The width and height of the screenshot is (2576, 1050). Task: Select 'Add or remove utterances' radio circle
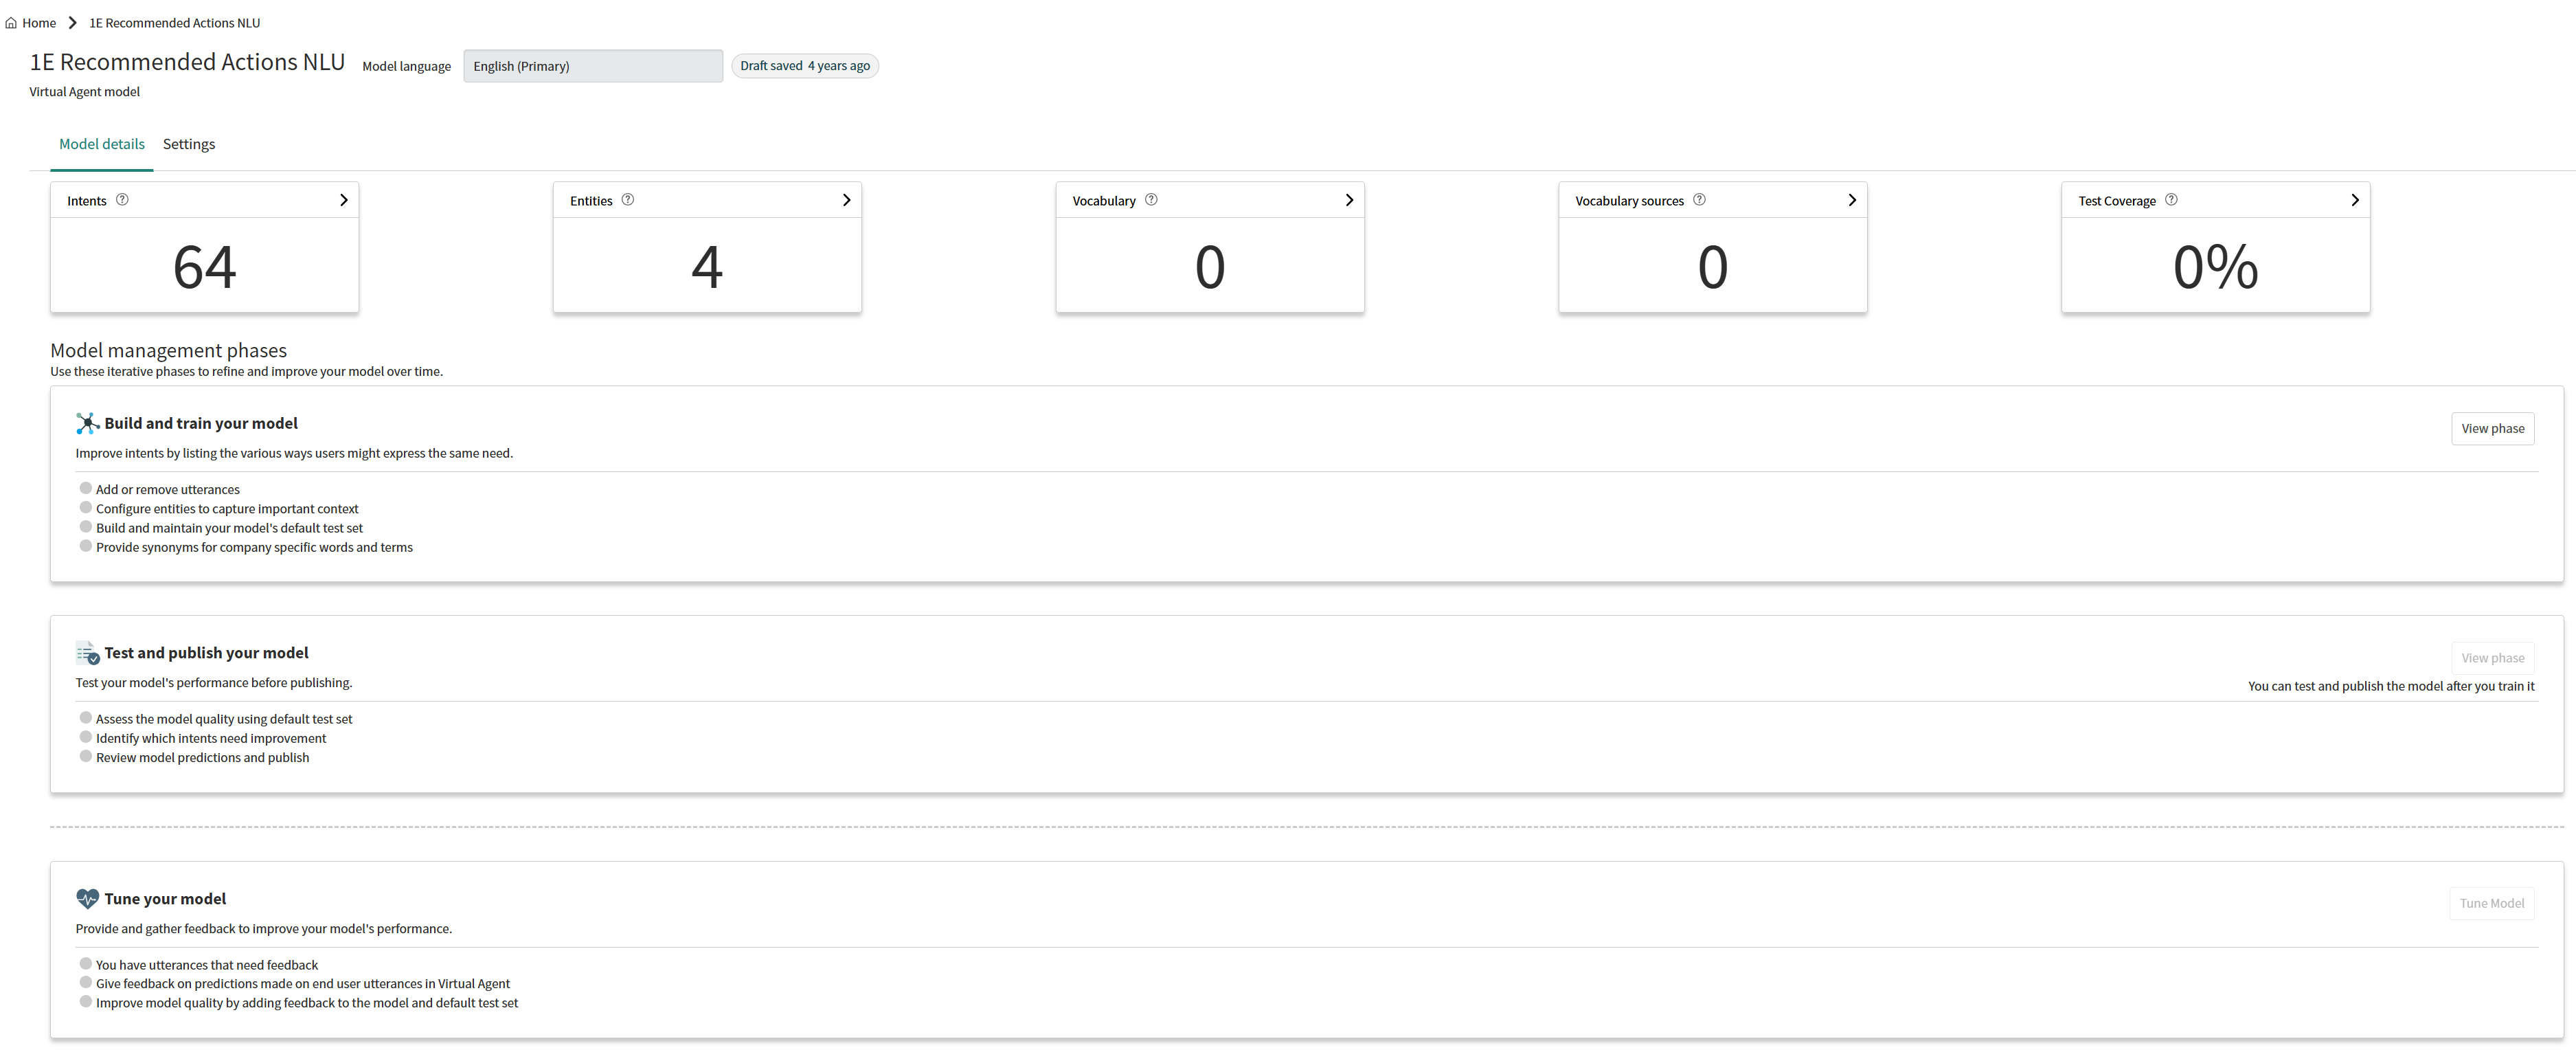click(86, 489)
